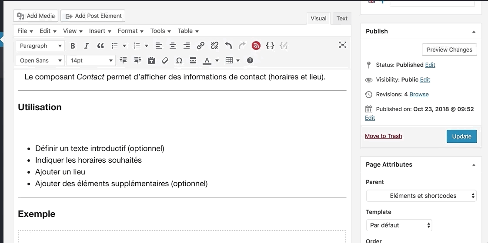Open the Insert menu
The image size is (488, 243).
[x=100, y=31]
